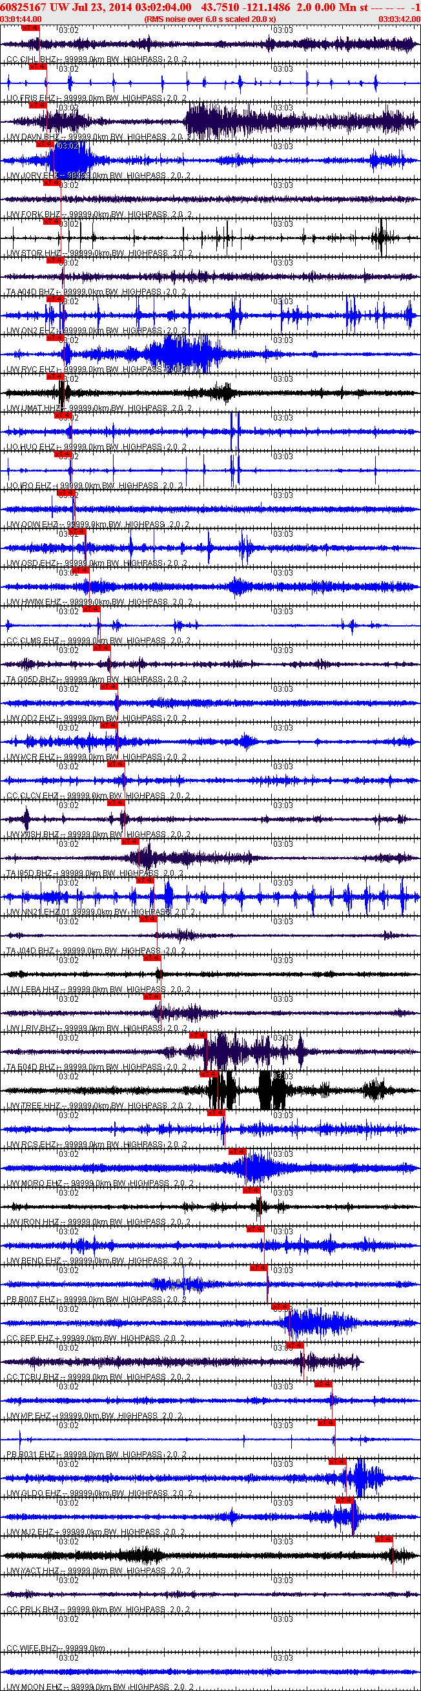Select the red arrival flag on UW.DAVN trace
421x1691 pixels.
[x=37, y=105]
